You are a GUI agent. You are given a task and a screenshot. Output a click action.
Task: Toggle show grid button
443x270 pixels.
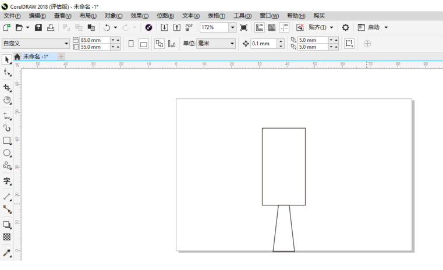[272, 27]
